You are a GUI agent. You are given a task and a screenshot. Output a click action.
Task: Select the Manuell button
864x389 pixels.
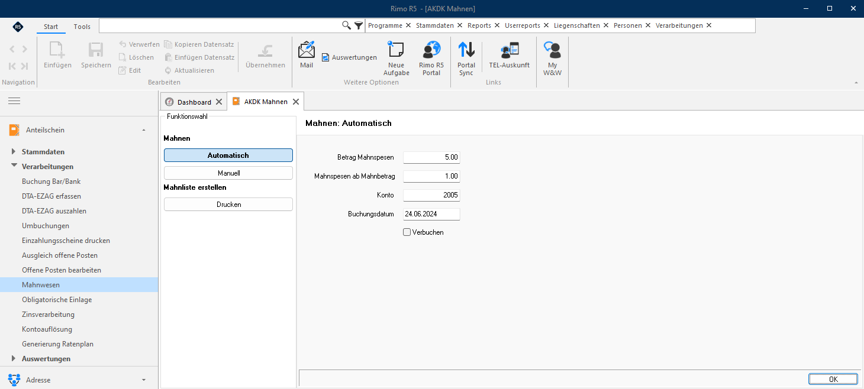228,173
